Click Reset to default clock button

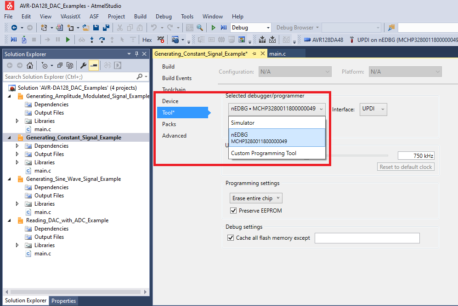pos(406,167)
